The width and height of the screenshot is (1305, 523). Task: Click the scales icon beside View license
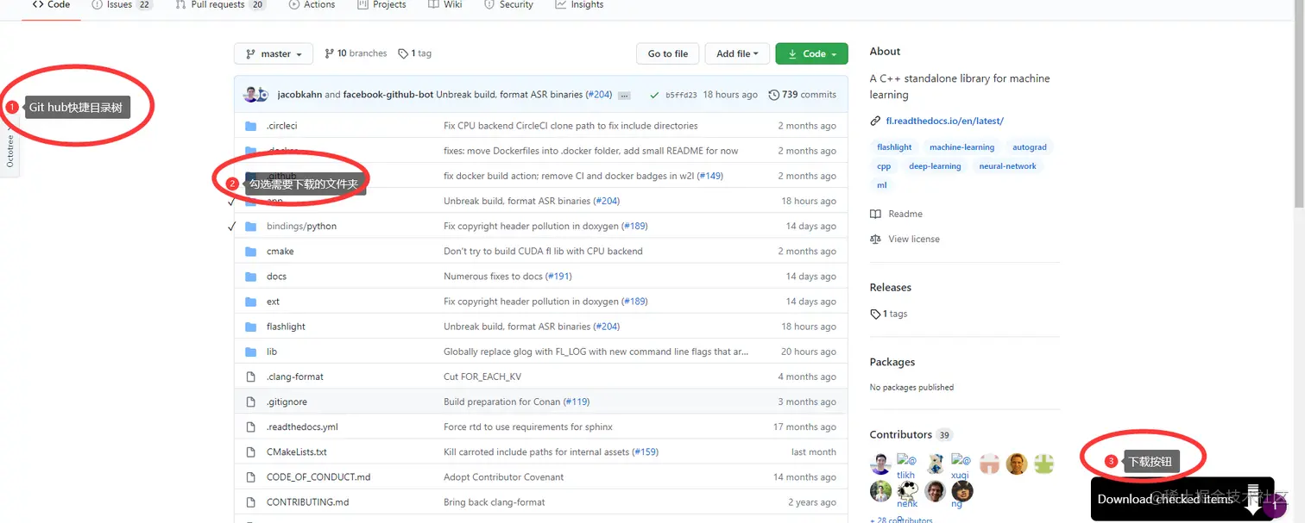876,239
